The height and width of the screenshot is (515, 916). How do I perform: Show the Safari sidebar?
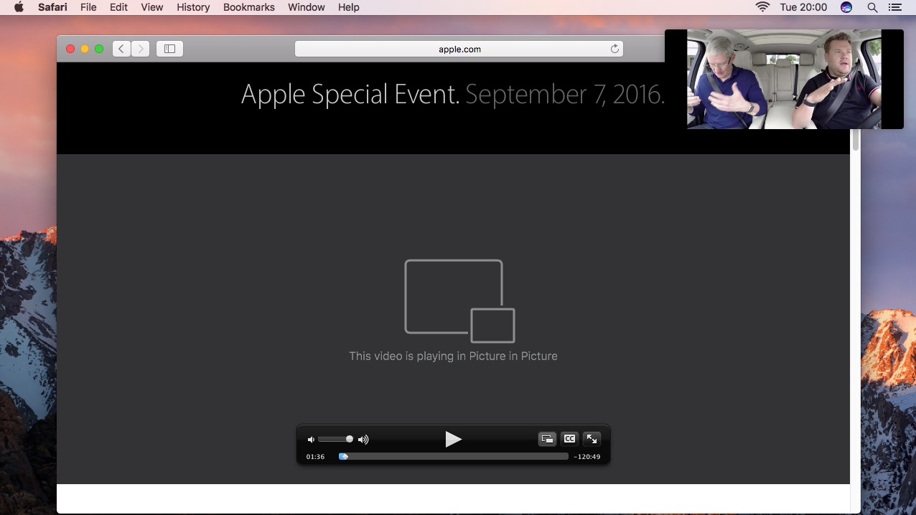(x=169, y=49)
